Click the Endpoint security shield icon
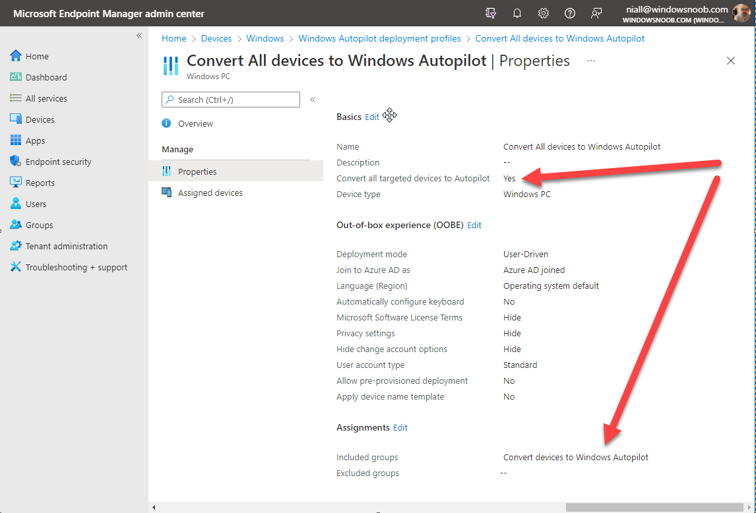The width and height of the screenshot is (756, 513). pyautogui.click(x=16, y=162)
